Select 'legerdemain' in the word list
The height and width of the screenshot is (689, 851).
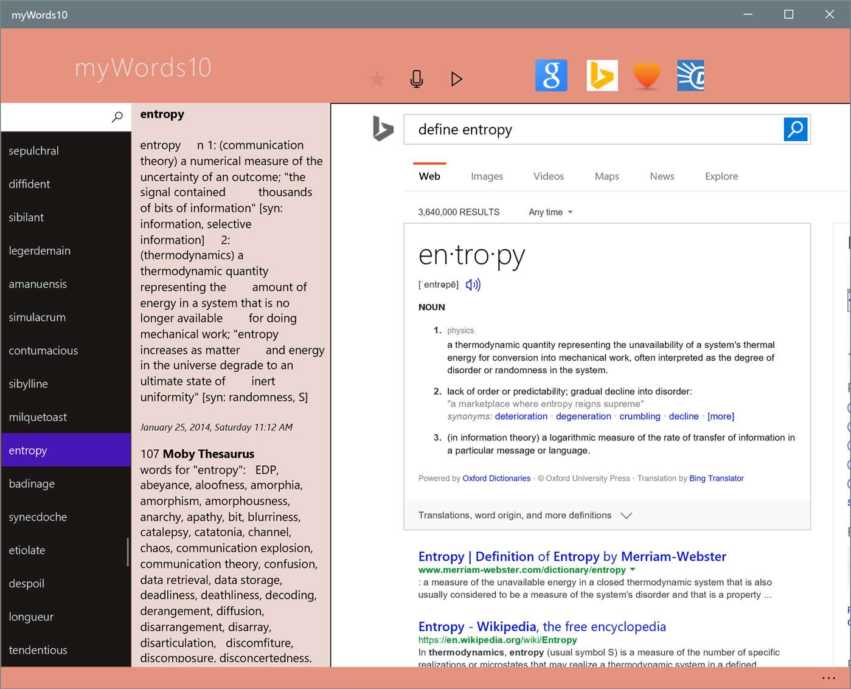[66, 251]
